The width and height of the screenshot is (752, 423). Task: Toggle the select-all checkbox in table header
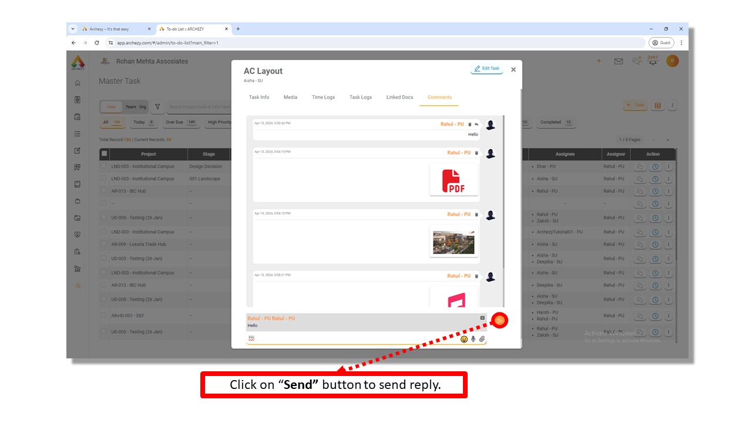[105, 154]
